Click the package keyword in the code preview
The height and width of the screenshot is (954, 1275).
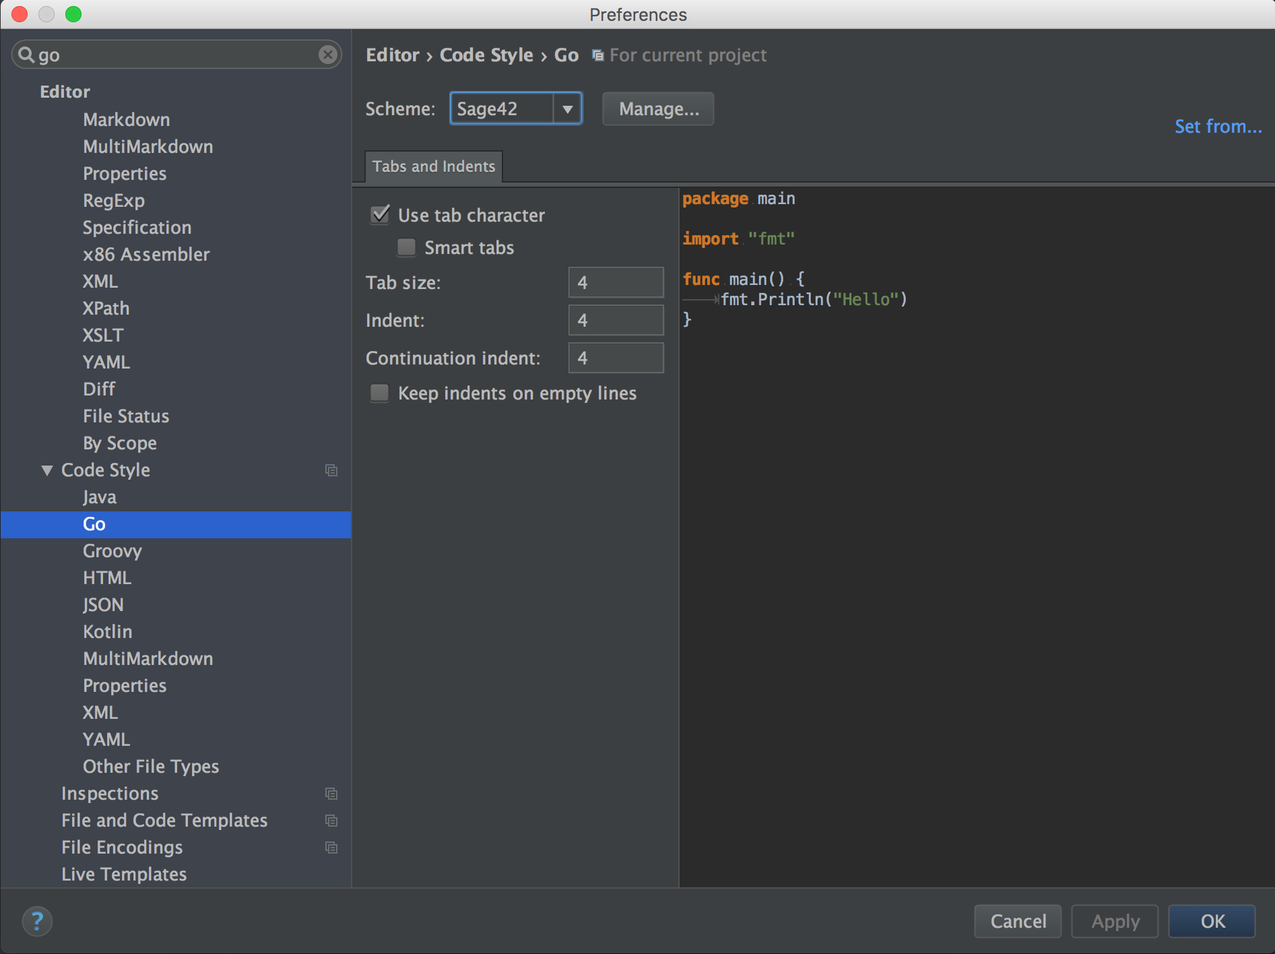(715, 199)
